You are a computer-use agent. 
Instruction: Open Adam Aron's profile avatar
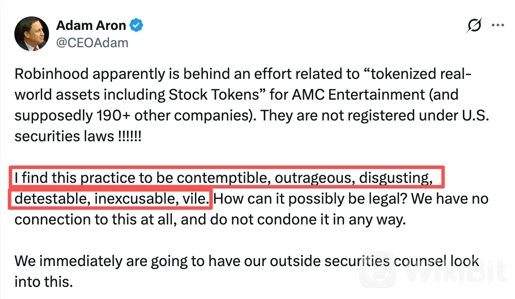click(32, 34)
